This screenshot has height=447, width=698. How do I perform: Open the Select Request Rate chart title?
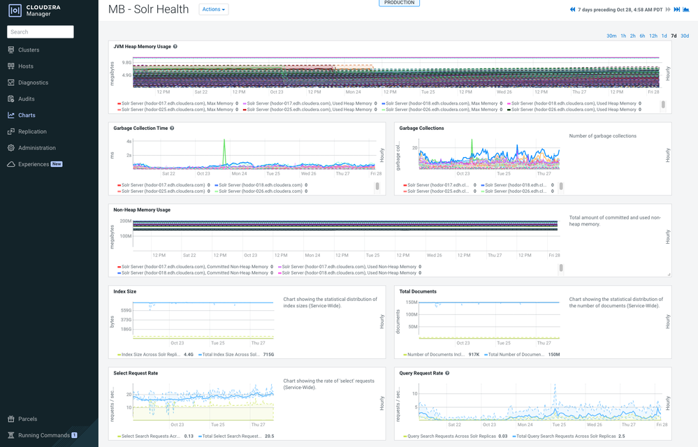(136, 373)
